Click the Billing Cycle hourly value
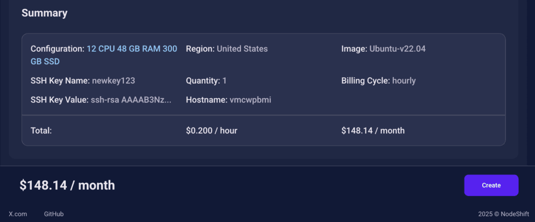Viewport: 535px width, 222px height. (404, 81)
